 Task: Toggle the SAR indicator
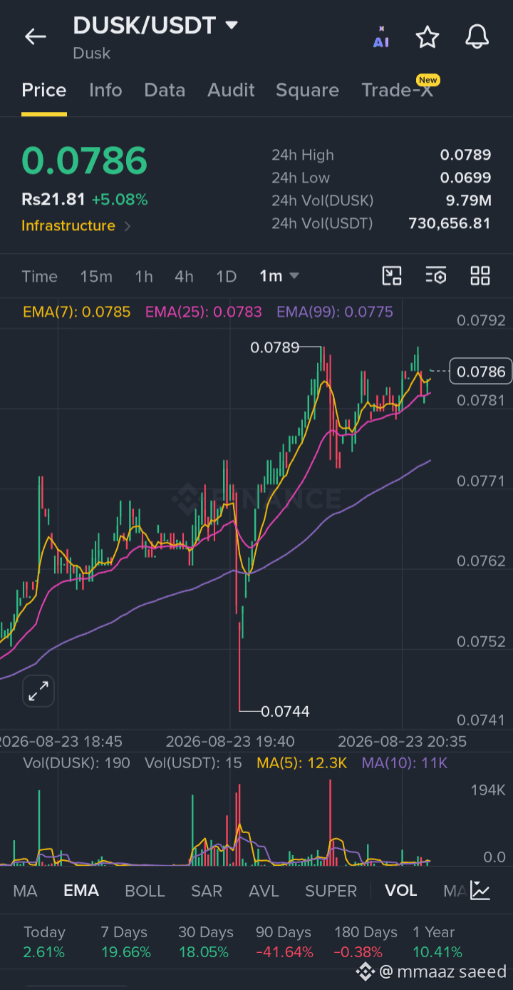[x=207, y=891]
